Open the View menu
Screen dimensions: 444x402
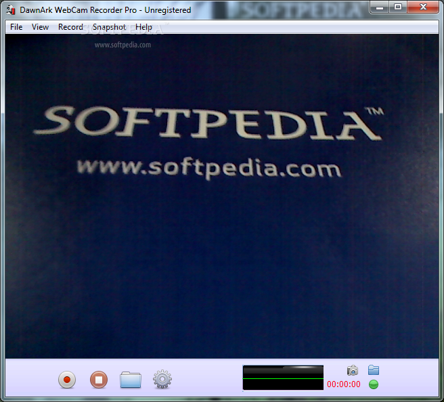(x=40, y=27)
